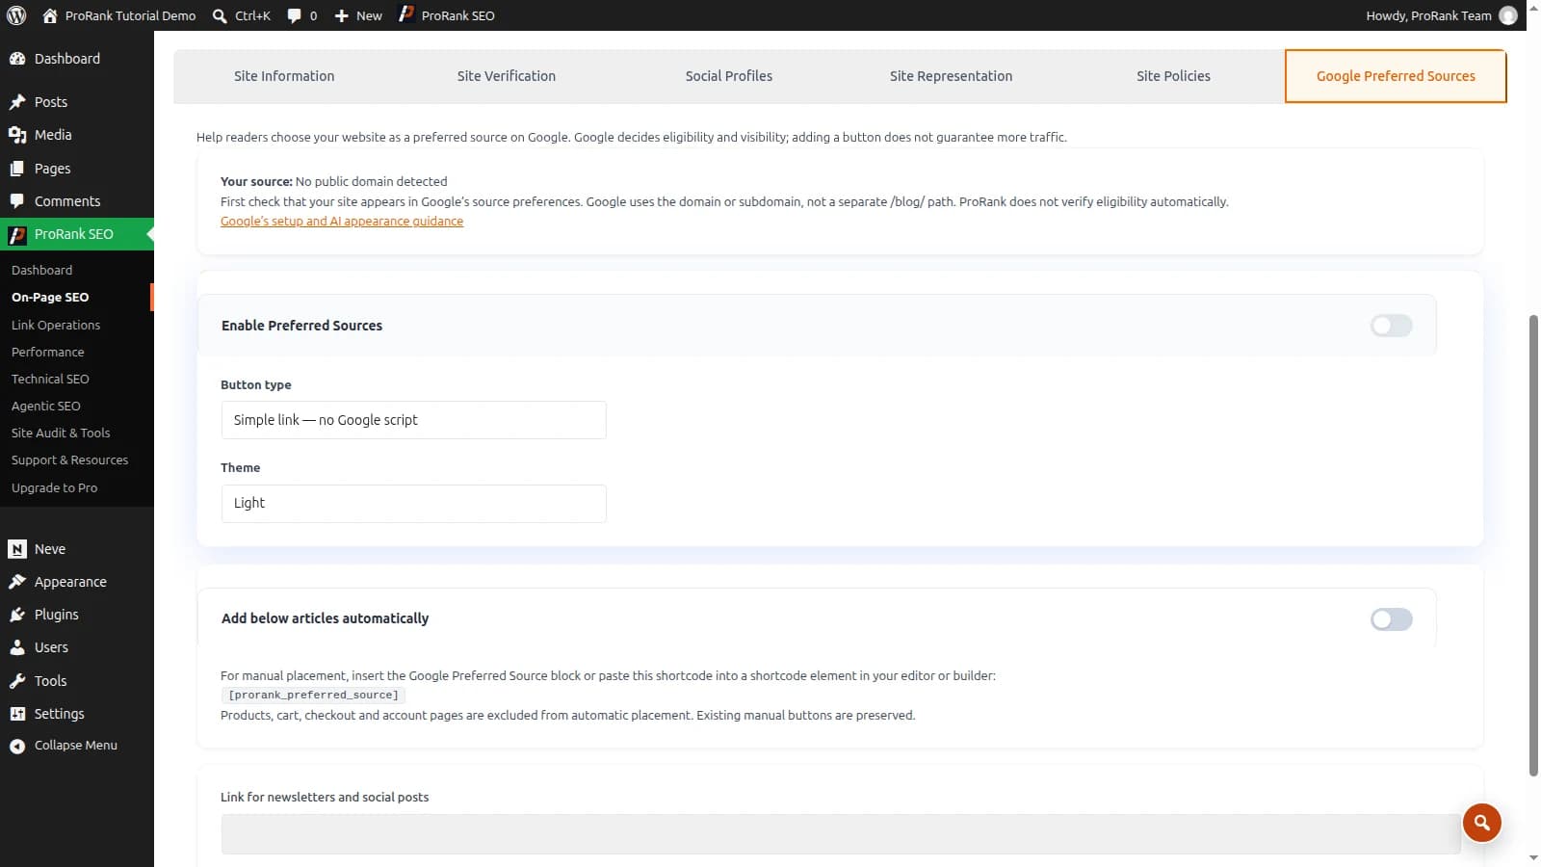Click the [prorank_preferred_source] shortcode text
The width and height of the screenshot is (1541, 867).
coord(313,695)
